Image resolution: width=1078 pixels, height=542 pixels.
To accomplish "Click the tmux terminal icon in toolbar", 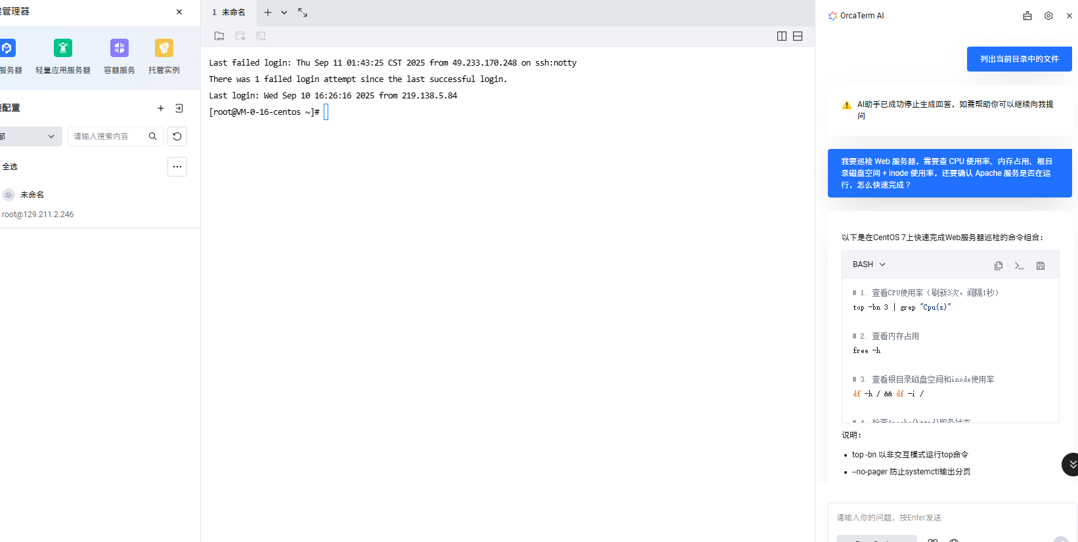I will click(x=261, y=36).
